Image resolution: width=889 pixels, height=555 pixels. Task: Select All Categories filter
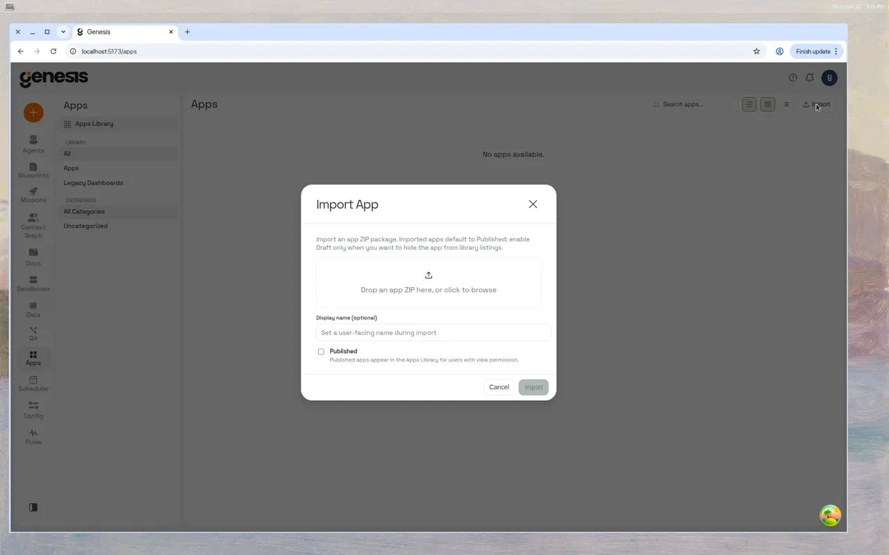click(117, 212)
